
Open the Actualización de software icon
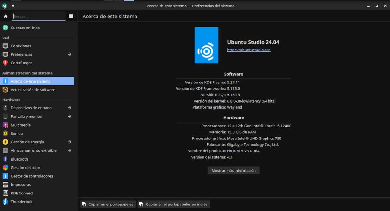tap(5, 90)
